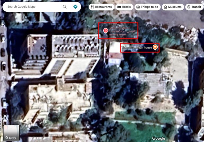Click the Layers stack icon

(7, 138)
